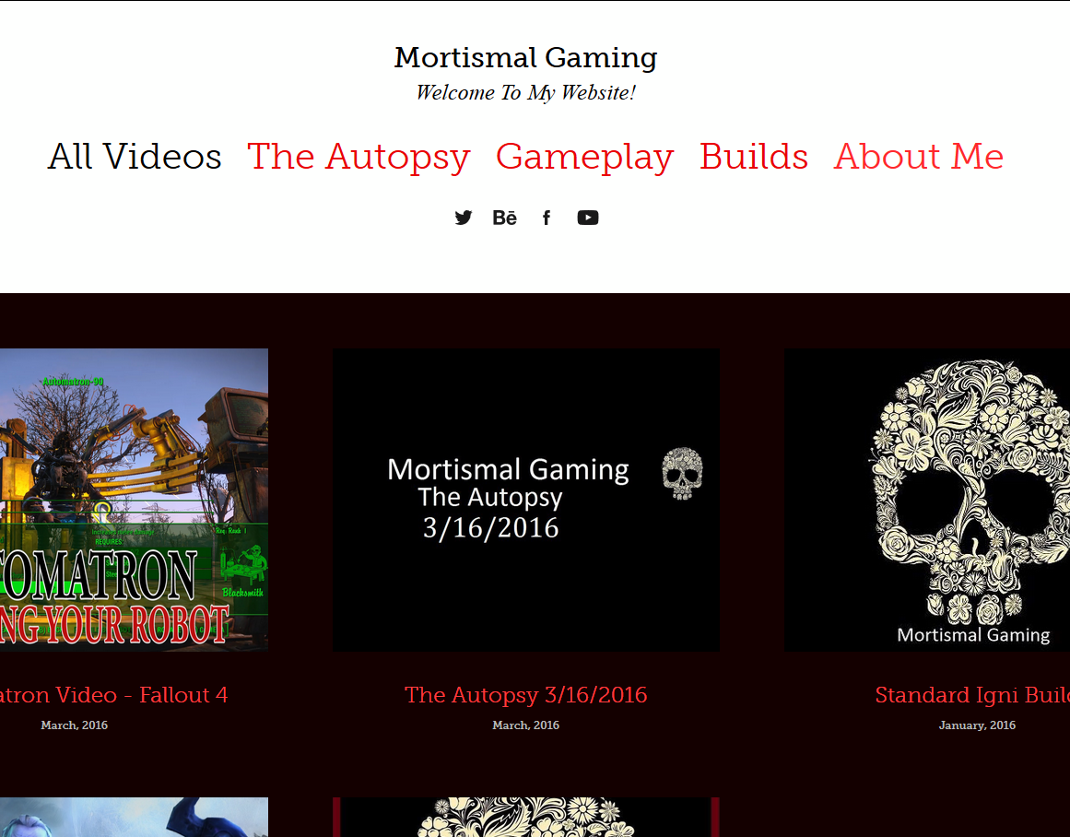Viewport: 1070px width, 837px height.
Task: View the floral skull Mortismal Gaming thumbnail
Action: [927, 500]
